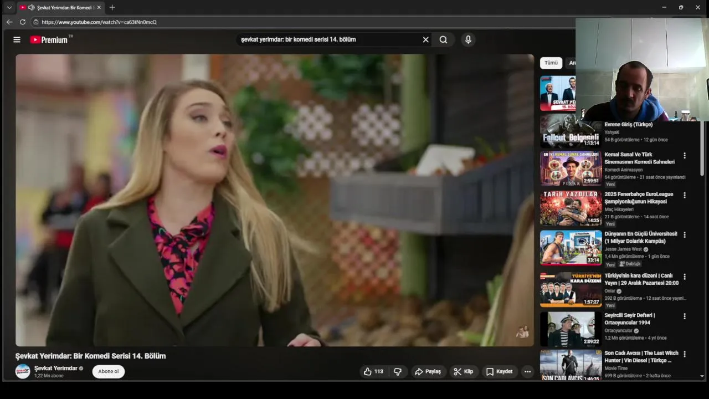Click the Komedi Animasyon channel name
The width and height of the screenshot is (709, 399).
click(x=624, y=170)
